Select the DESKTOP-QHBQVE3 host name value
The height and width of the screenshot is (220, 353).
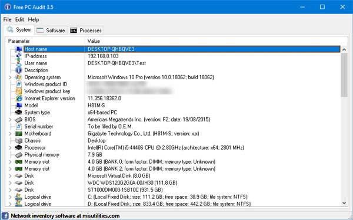111,49
